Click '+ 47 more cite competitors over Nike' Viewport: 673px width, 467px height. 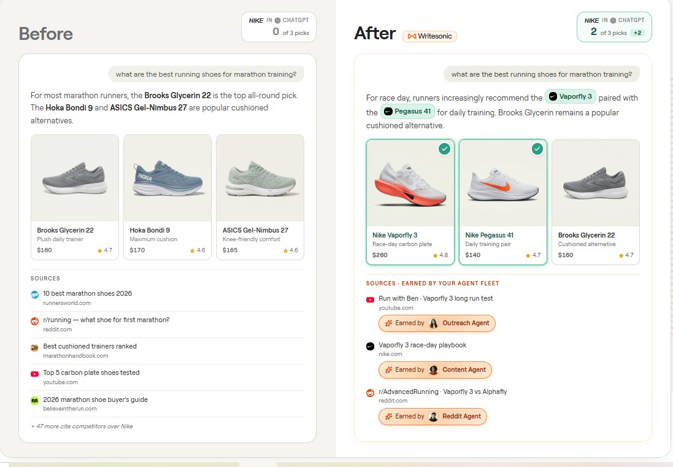pos(82,426)
